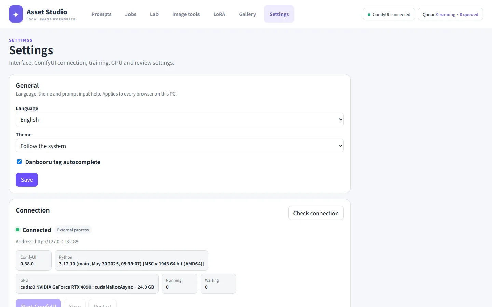492x307 pixels.
Task: Open the Jobs tab
Action: point(131,14)
